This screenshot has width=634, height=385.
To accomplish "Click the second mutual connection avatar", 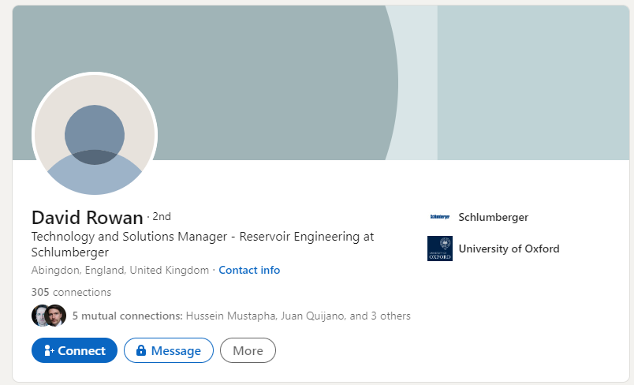I will point(56,316).
